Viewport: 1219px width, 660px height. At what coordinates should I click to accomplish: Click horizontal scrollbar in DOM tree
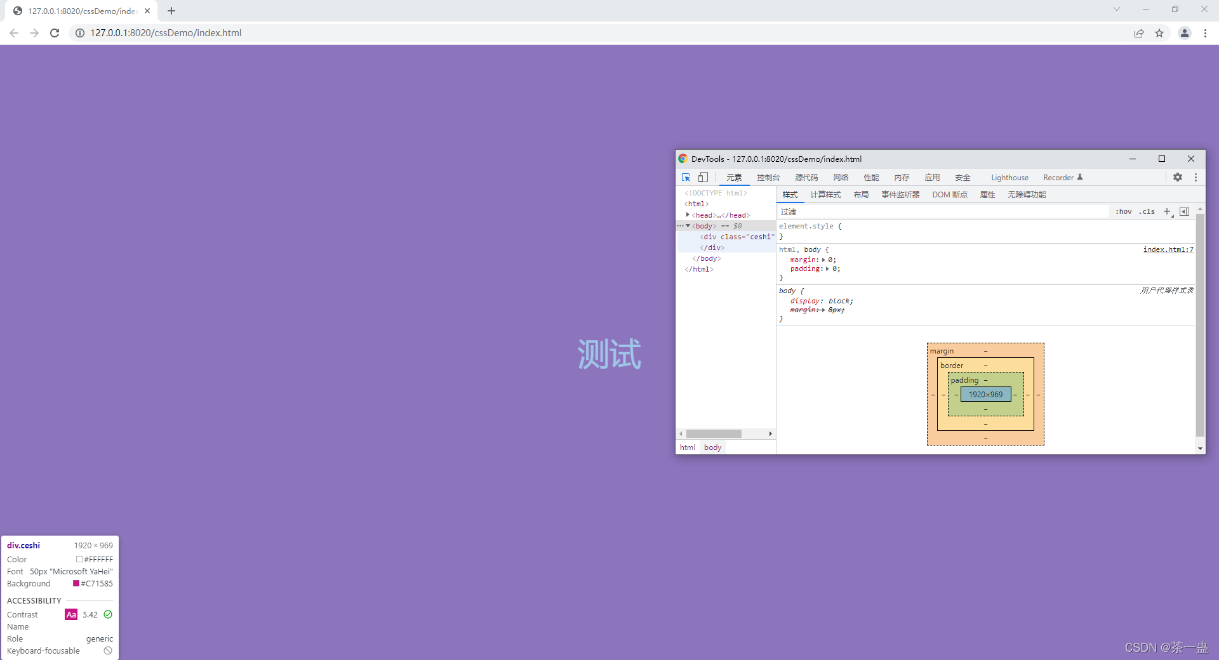tap(714, 434)
